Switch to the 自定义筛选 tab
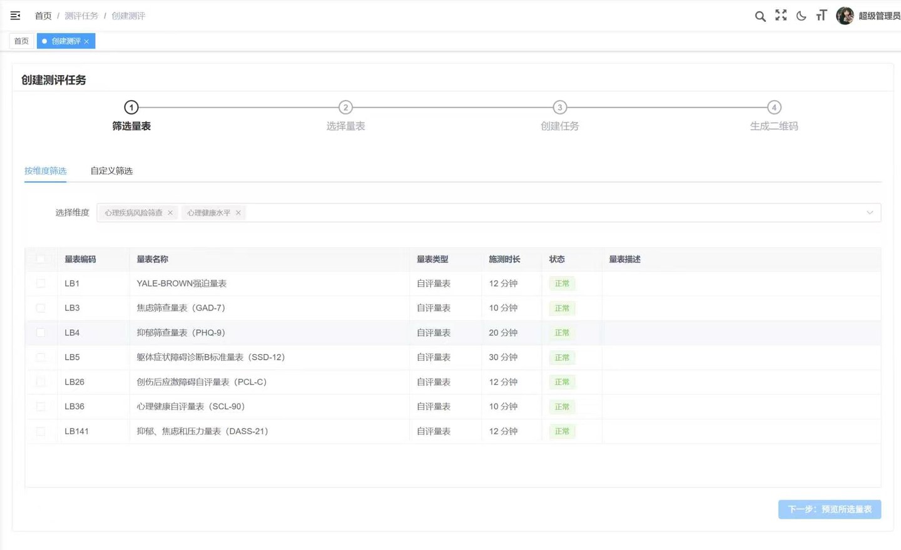 coord(111,171)
